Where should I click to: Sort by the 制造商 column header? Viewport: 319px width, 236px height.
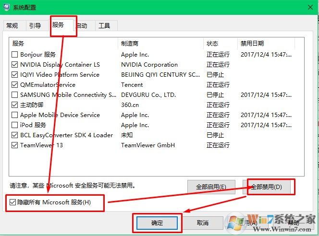[161, 44]
